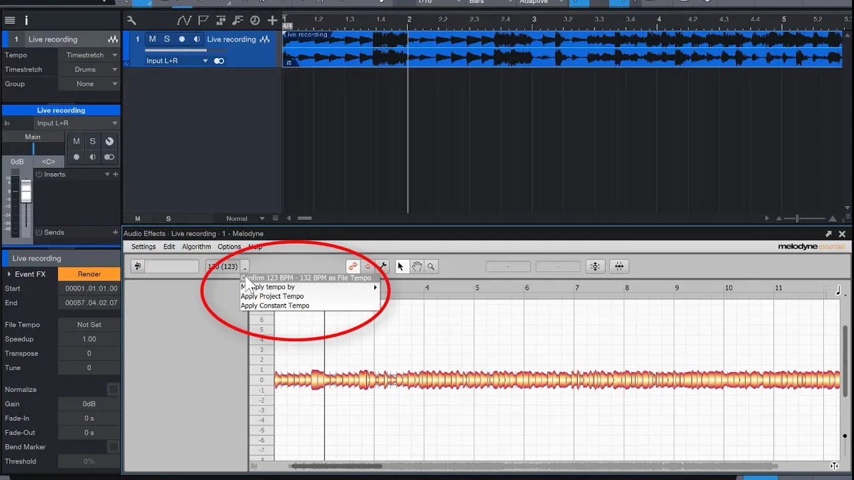854x480 pixels.
Task: Toggle Inserts power button
Action: pos(39,174)
